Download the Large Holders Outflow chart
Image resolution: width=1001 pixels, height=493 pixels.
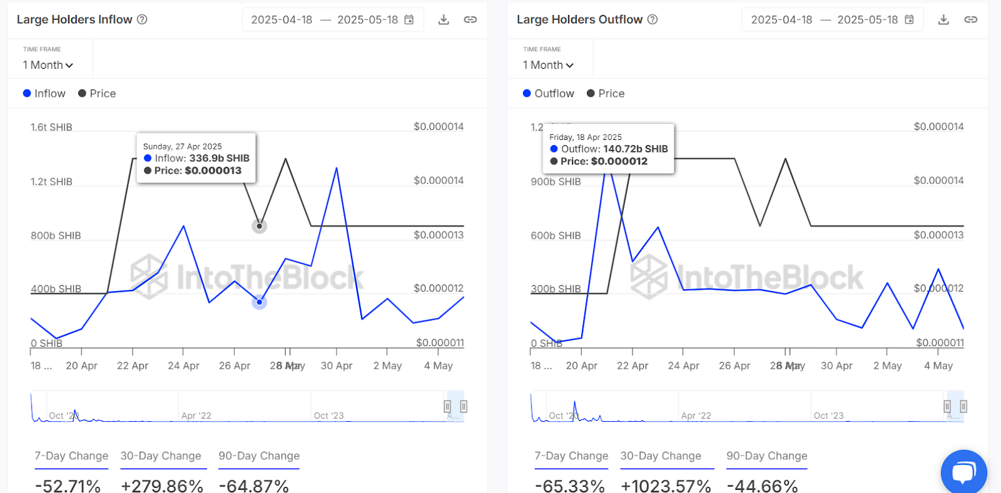(943, 20)
